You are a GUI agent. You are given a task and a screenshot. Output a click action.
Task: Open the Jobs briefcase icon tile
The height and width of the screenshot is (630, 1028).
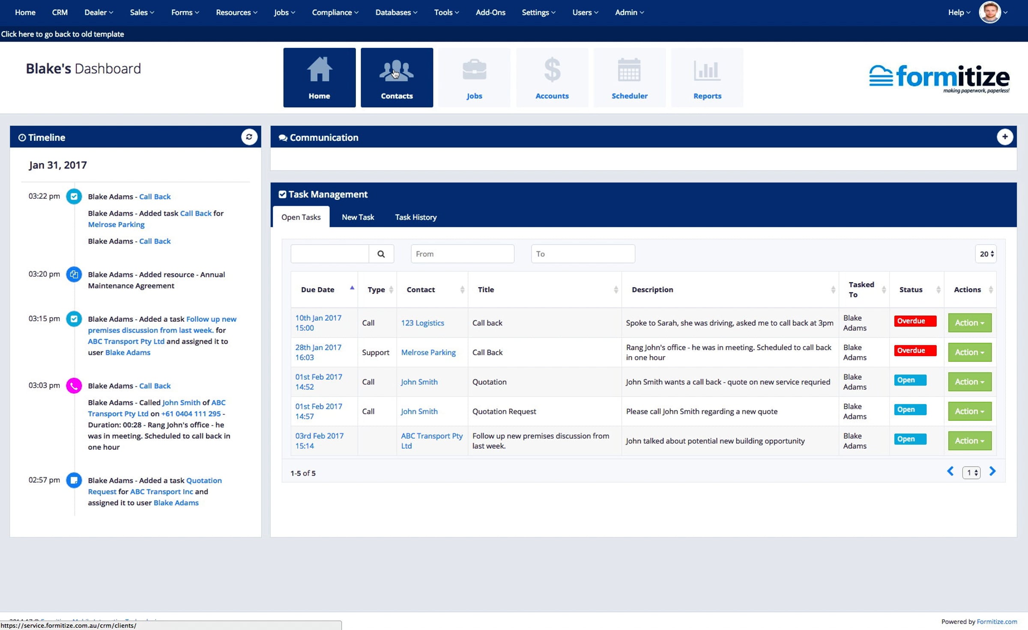(x=474, y=77)
